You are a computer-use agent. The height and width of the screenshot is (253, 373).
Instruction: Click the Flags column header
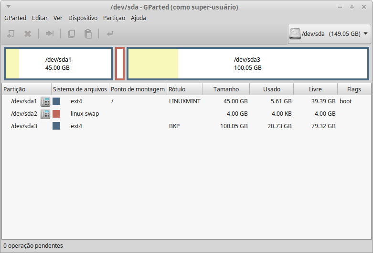[x=354, y=89]
